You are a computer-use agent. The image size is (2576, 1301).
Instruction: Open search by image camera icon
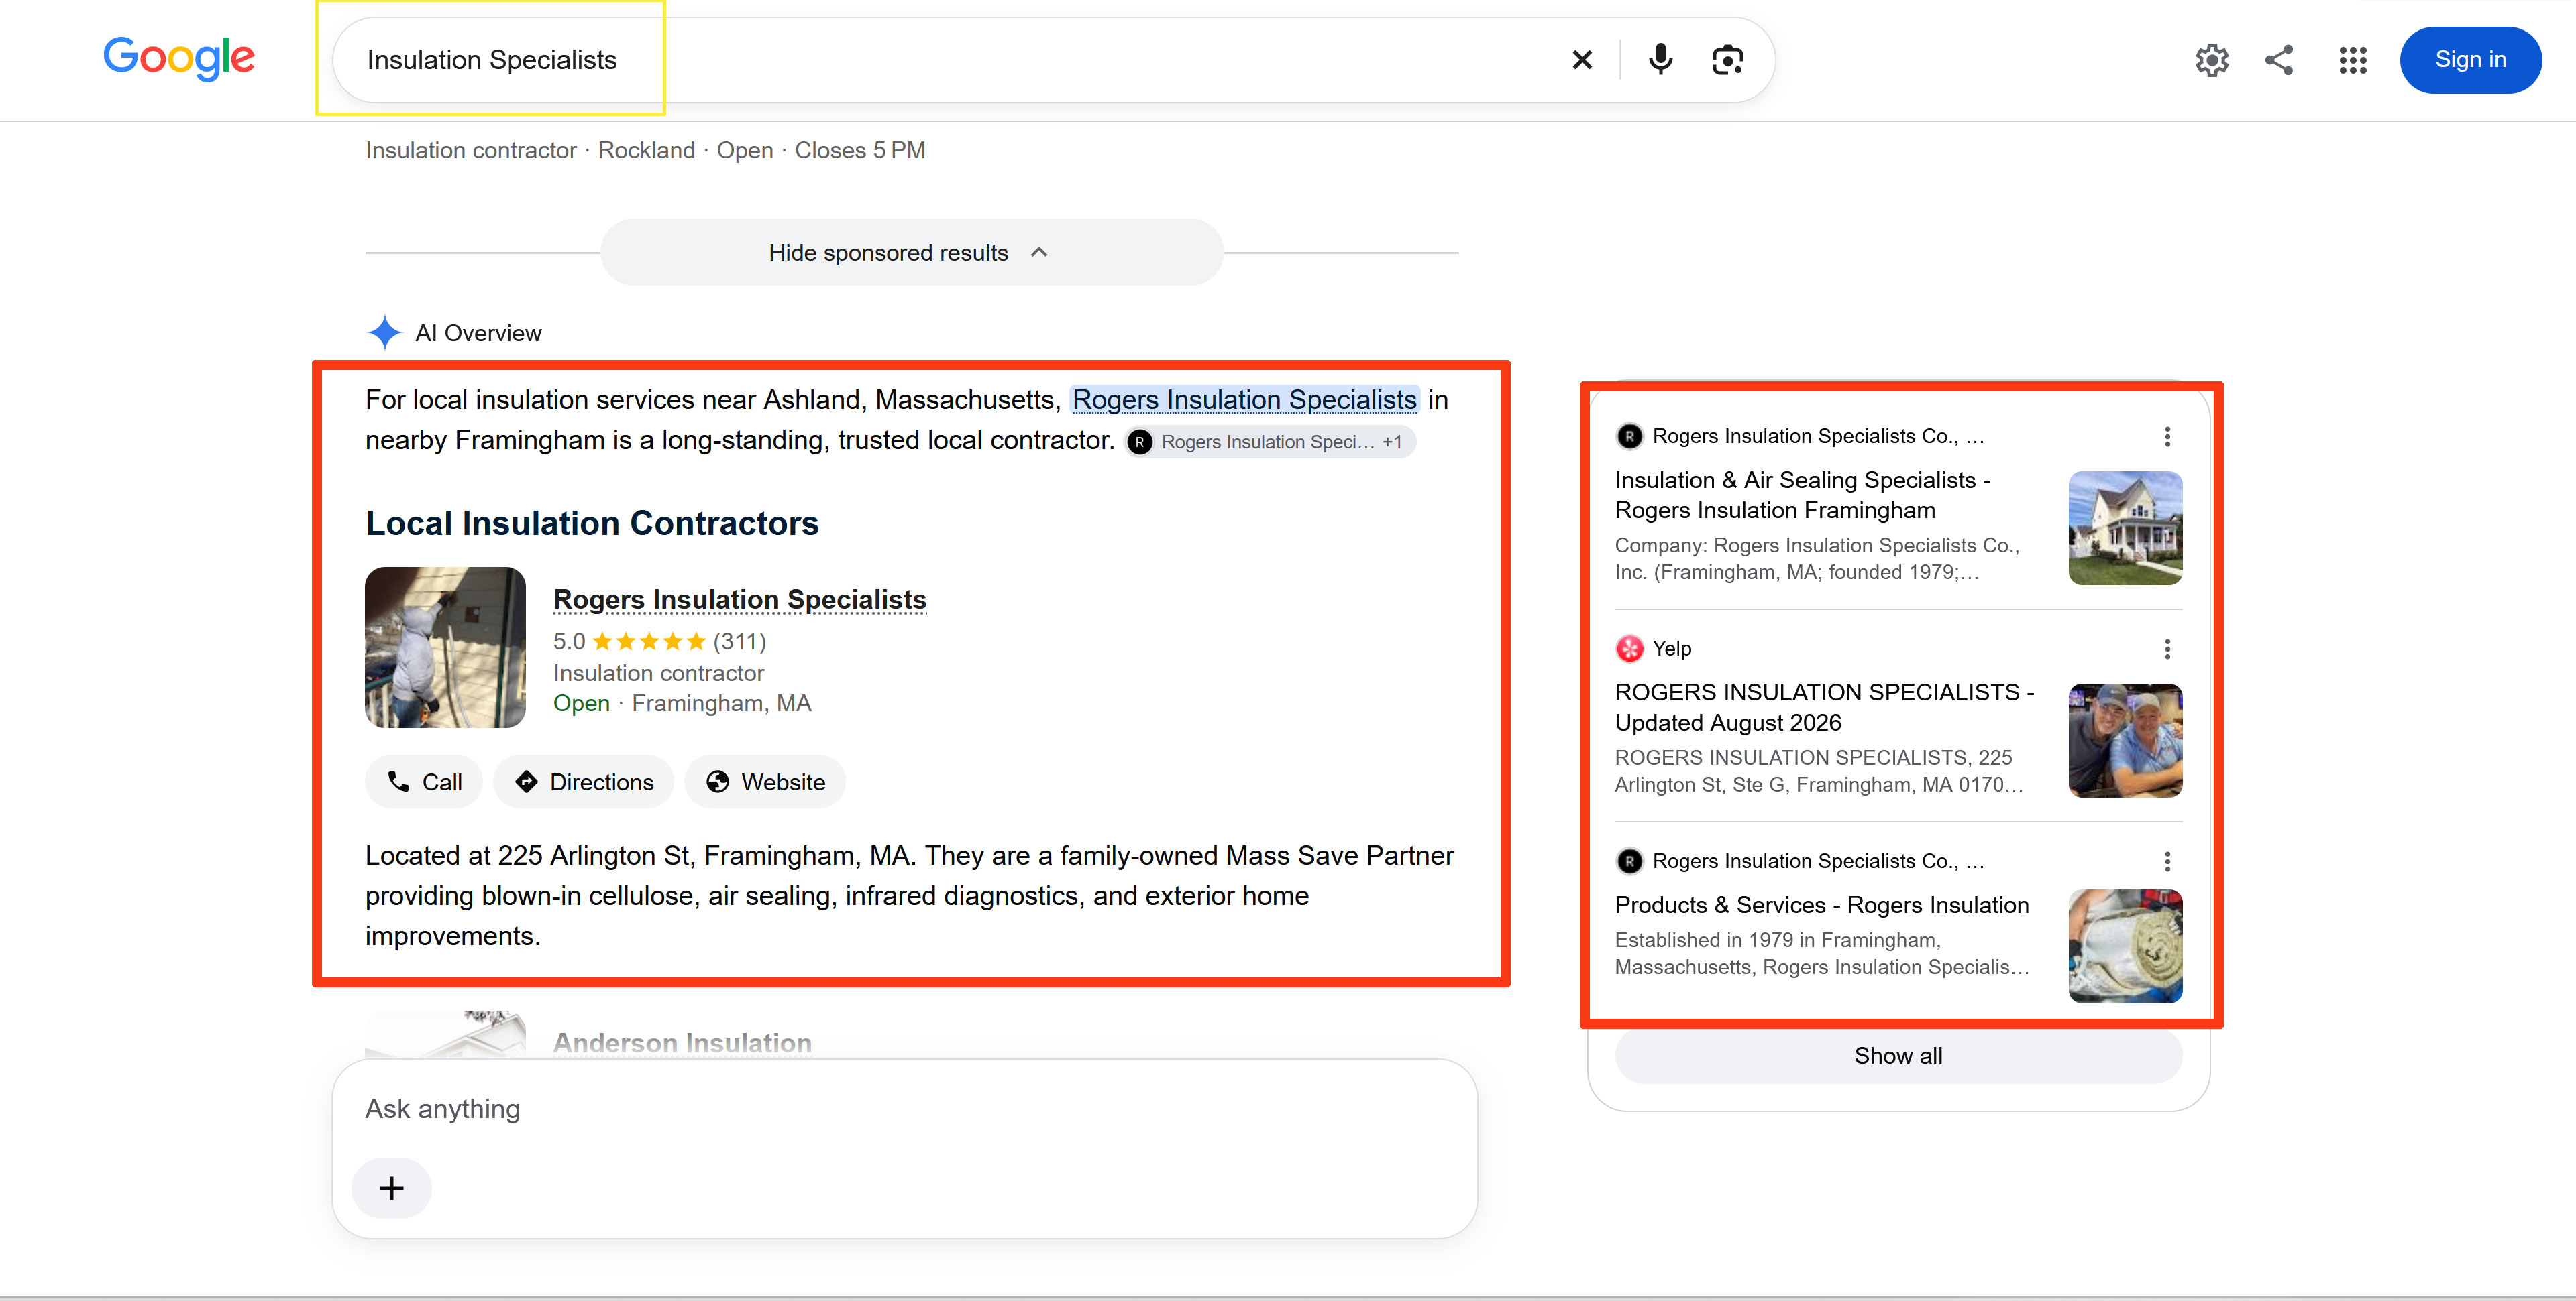pyautogui.click(x=1727, y=60)
